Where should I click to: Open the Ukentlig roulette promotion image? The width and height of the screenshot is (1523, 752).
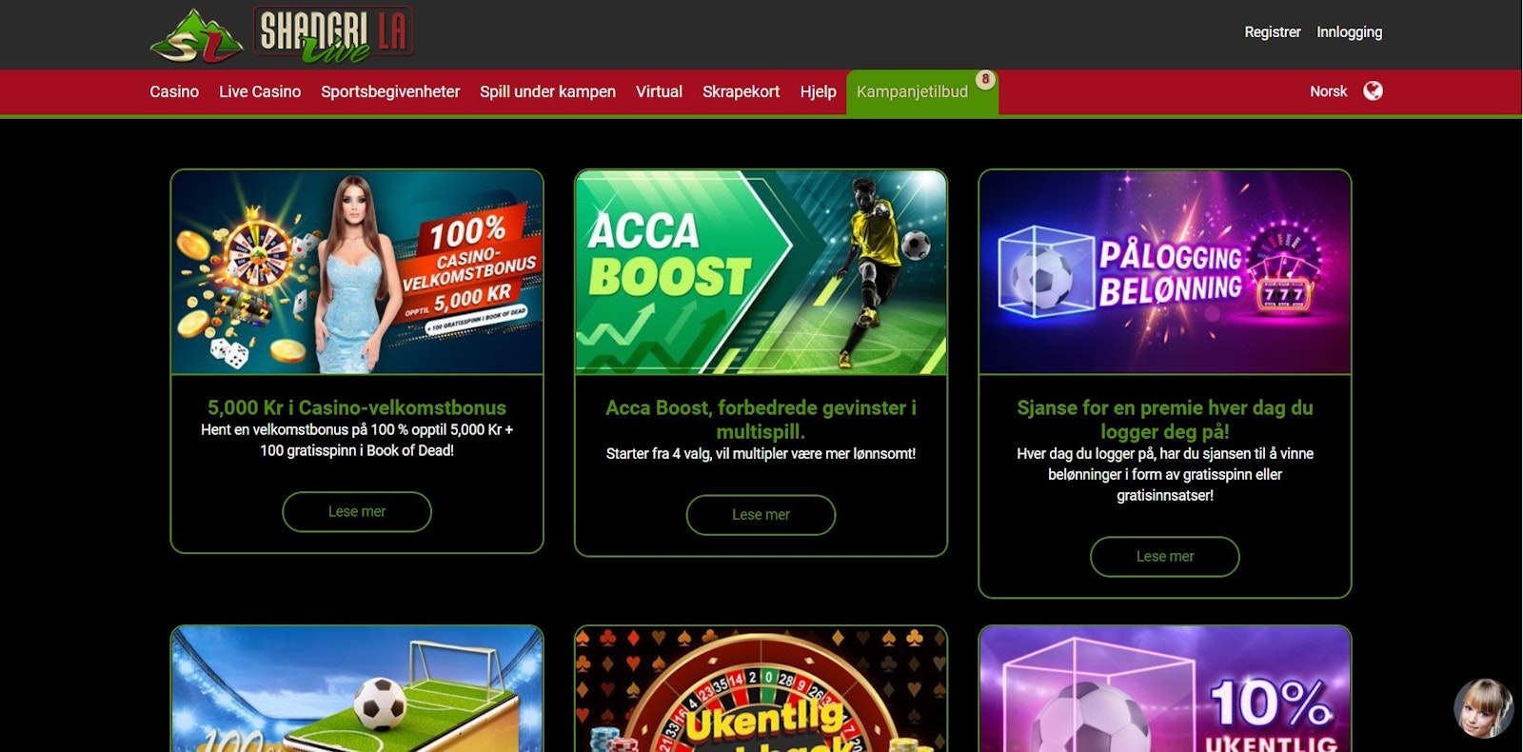tap(761, 689)
